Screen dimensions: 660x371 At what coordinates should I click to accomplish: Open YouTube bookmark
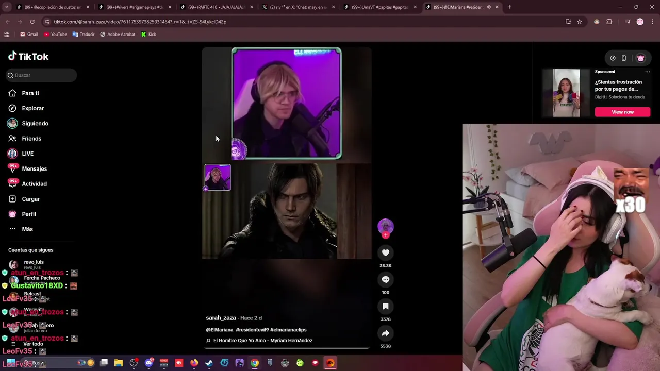pos(55,35)
